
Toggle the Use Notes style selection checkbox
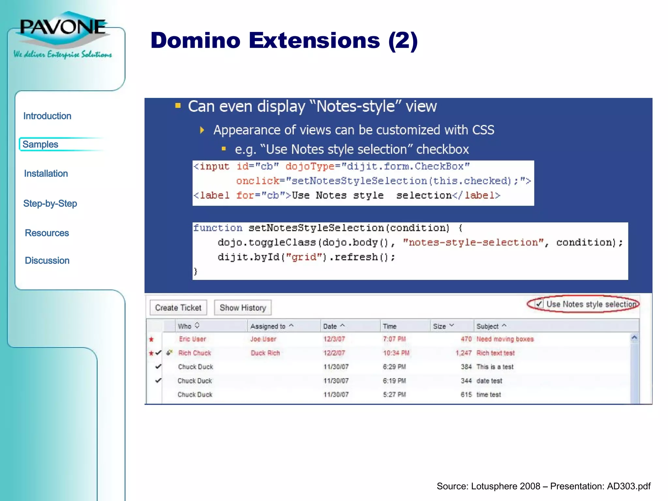(x=539, y=304)
